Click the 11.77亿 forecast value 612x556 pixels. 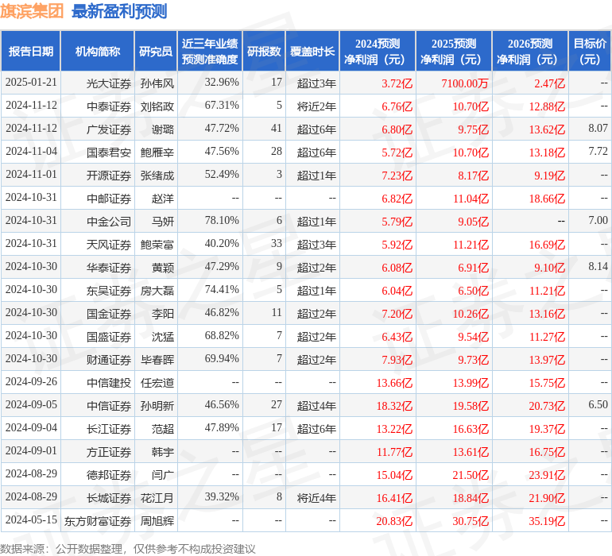[x=394, y=451]
